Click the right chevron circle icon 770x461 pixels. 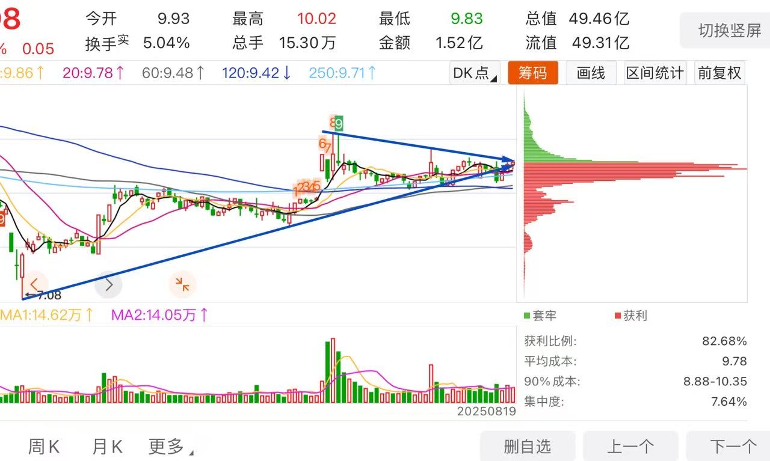click(x=108, y=284)
